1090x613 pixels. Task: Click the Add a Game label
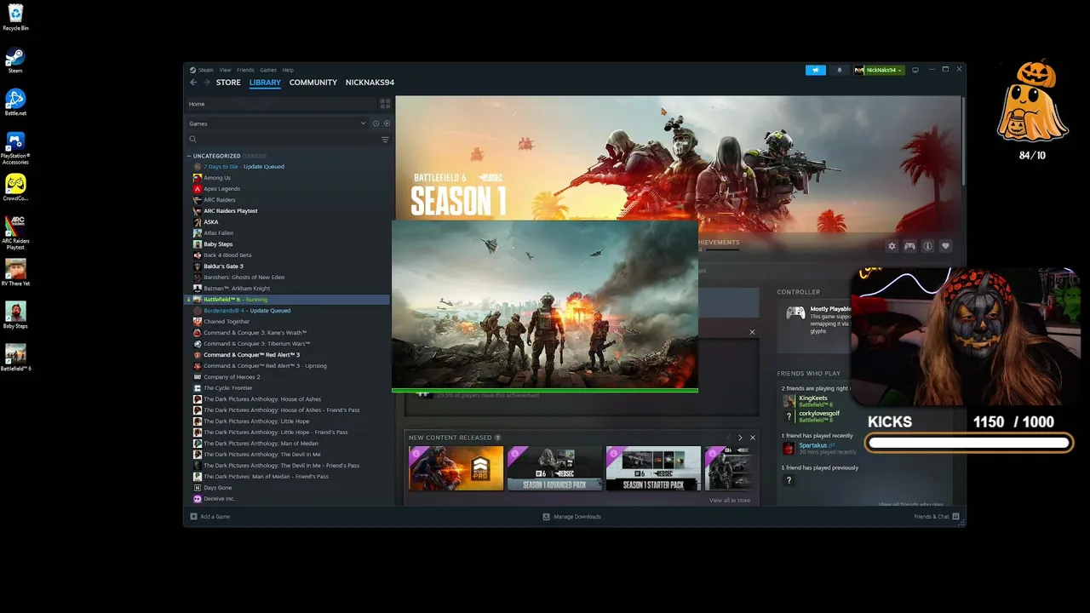click(215, 517)
